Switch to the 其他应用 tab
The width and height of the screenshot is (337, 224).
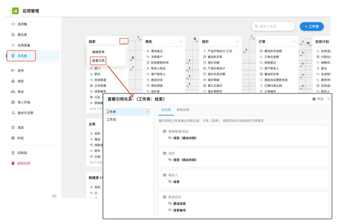[x=183, y=110]
